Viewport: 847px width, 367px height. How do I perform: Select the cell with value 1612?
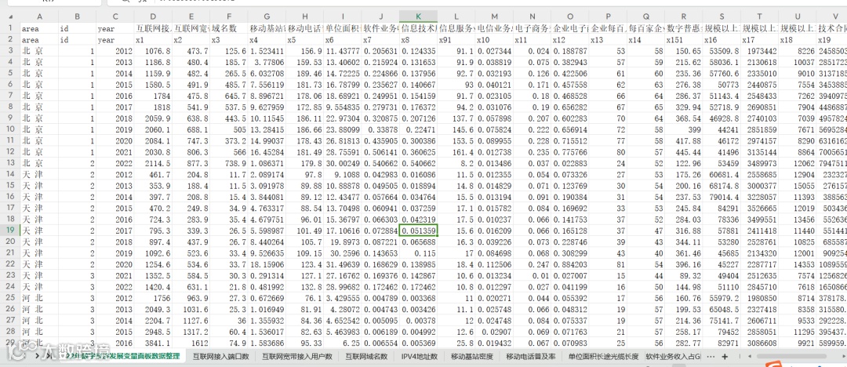pyautogui.click(x=192, y=342)
